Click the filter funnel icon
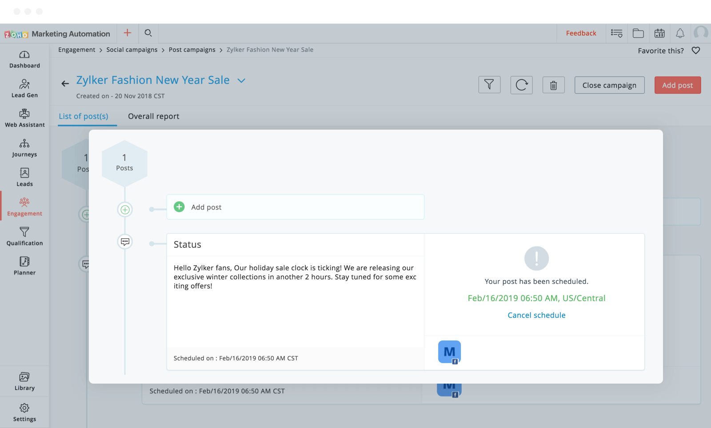The image size is (711, 428). pos(489,84)
